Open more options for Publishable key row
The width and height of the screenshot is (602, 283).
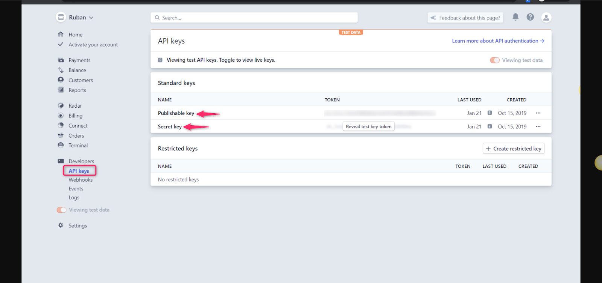coord(538,113)
